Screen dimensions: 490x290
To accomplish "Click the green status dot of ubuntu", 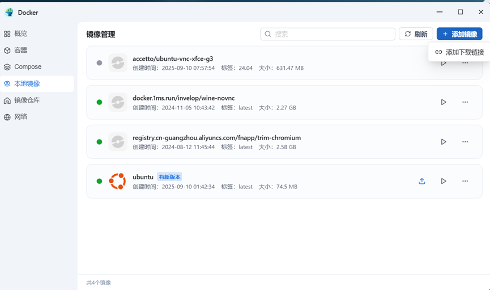I will 99,181.
